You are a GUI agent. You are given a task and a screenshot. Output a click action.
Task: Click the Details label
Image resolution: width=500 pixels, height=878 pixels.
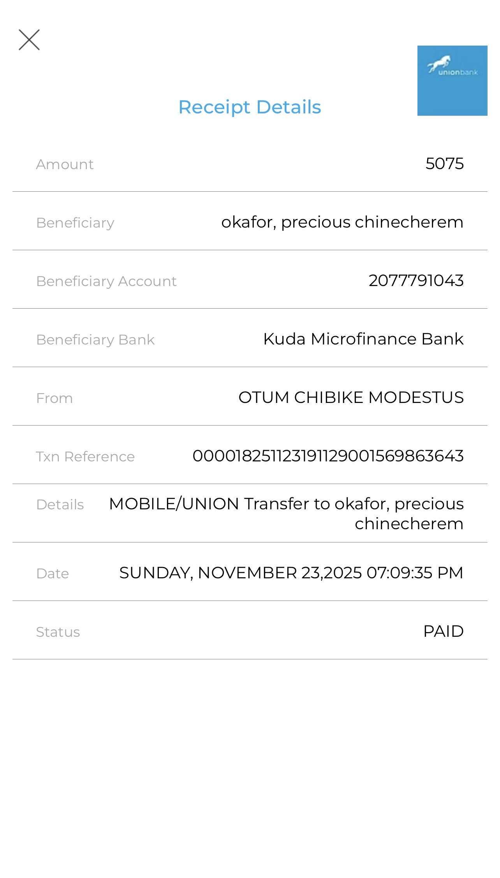click(60, 505)
